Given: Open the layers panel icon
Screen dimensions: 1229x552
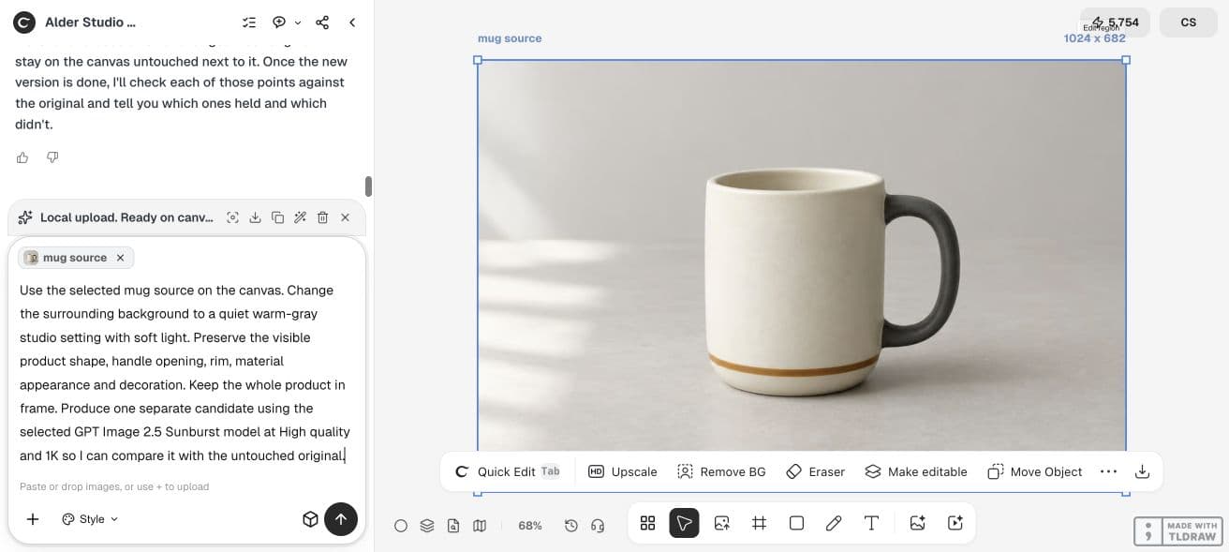Looking at the screenshot, I should (427, 526).
